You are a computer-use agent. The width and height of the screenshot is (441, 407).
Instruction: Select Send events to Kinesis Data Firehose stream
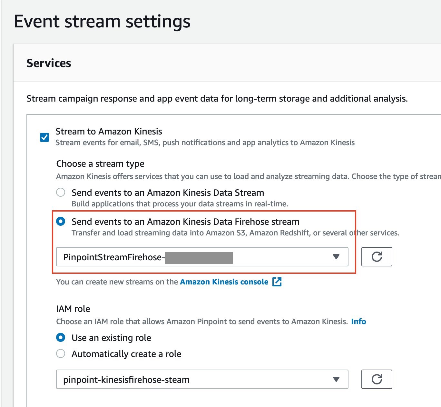(x=61, y=222)
